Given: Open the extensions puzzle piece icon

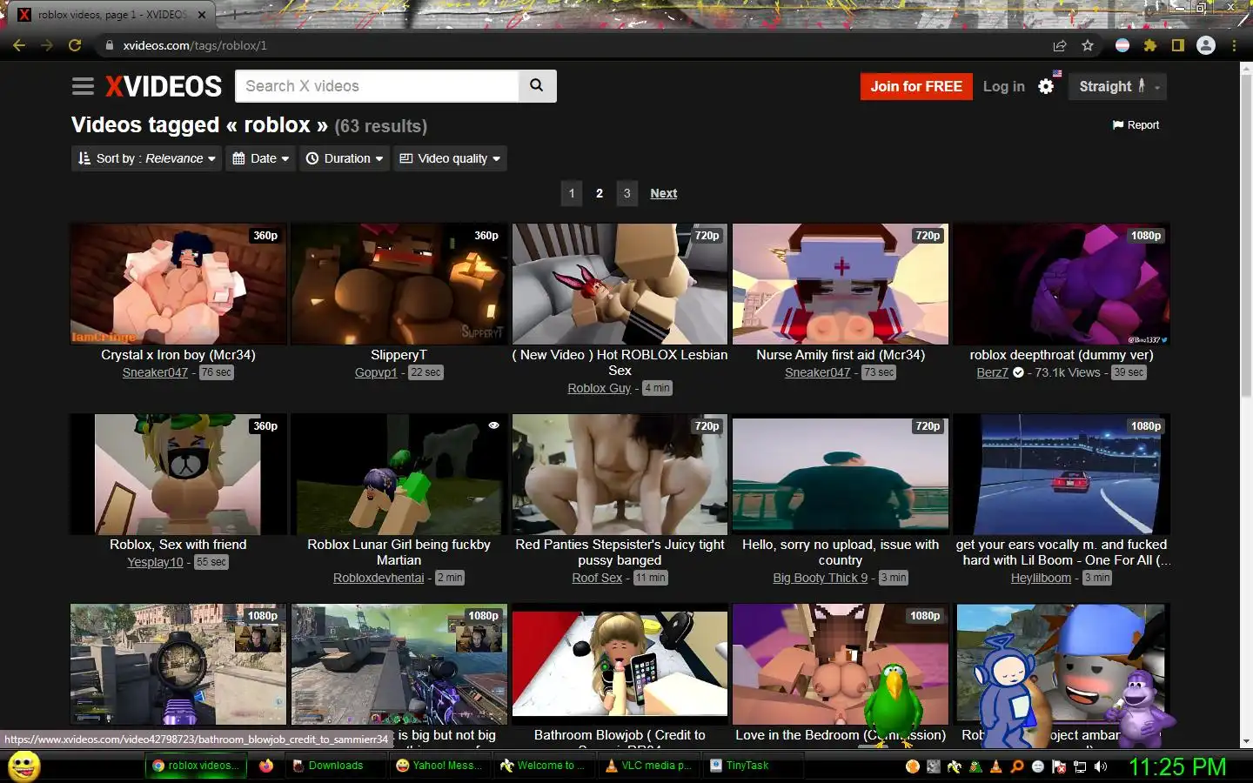Looking at the screenshot, I should 1150,45.
